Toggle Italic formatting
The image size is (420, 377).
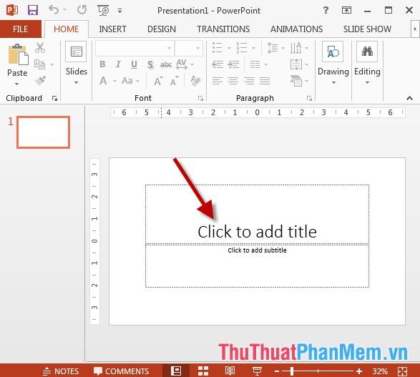118,64
